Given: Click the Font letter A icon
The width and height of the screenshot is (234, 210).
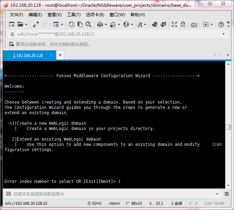Looking at the screenshot, I should 140,24.
